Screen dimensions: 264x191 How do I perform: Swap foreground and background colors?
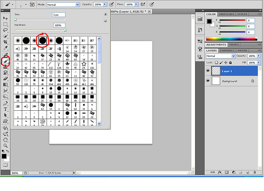pyautogui.click(x=7, y=151)
